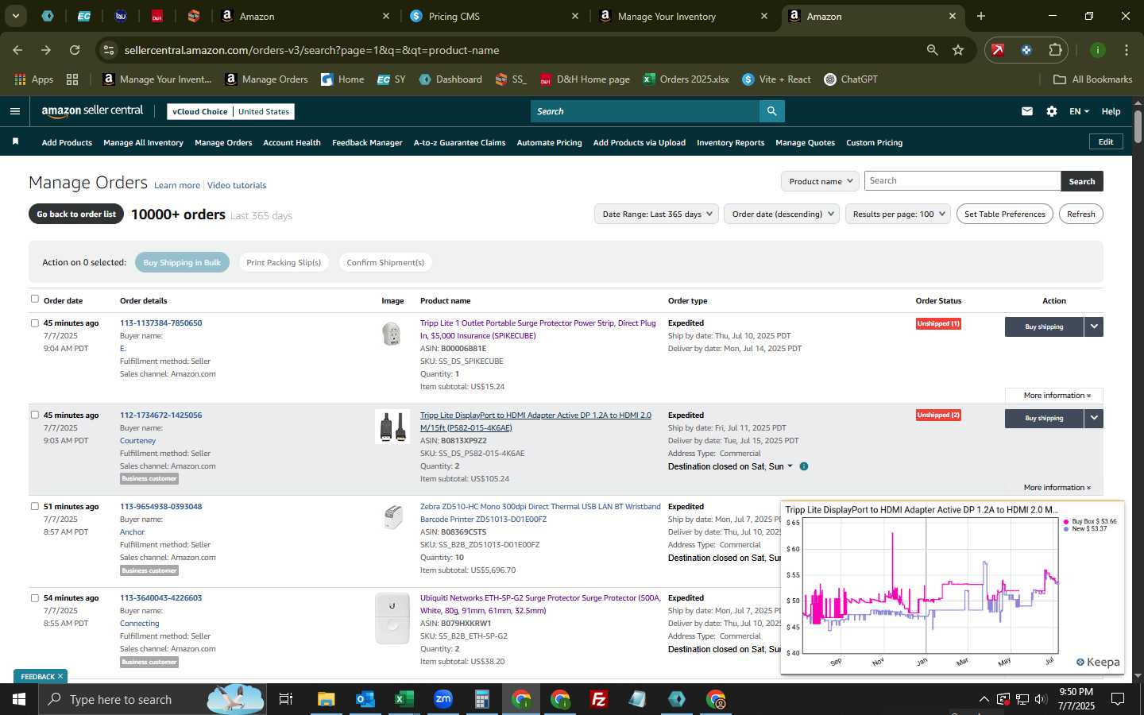
Task: Open Chrome three-dot menu
Action: (1126, 50)
